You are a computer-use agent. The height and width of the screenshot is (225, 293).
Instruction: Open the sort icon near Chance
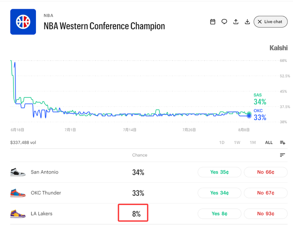point(283,155)
